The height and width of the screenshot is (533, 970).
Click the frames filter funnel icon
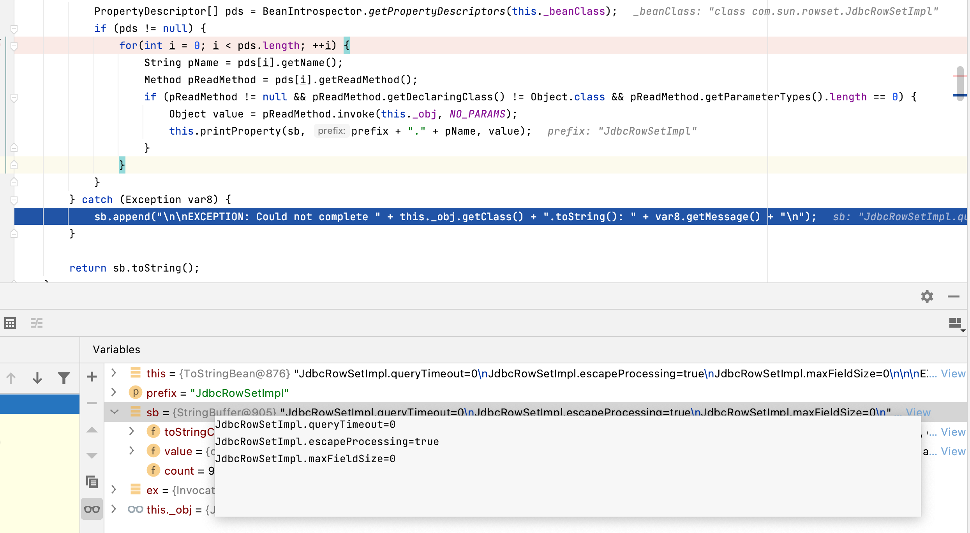point(63,378)
